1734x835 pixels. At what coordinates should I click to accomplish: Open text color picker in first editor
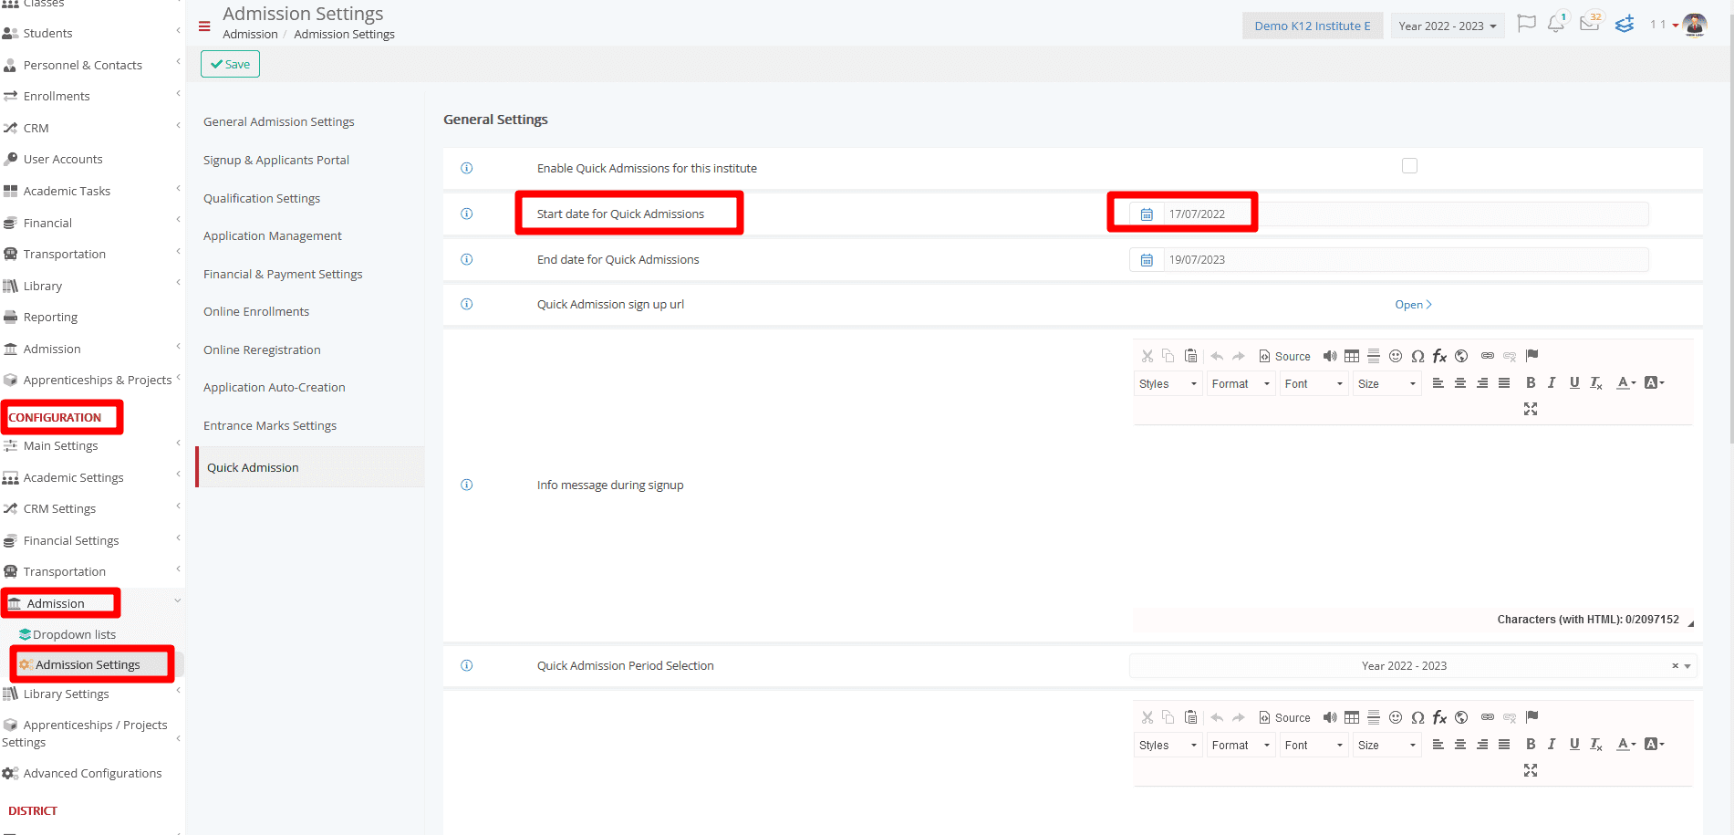(x=1626, y=383)
